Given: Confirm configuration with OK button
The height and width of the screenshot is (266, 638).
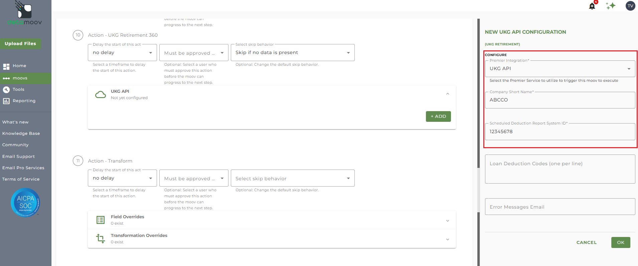Looking at the screenshot, I should point(621,243).
